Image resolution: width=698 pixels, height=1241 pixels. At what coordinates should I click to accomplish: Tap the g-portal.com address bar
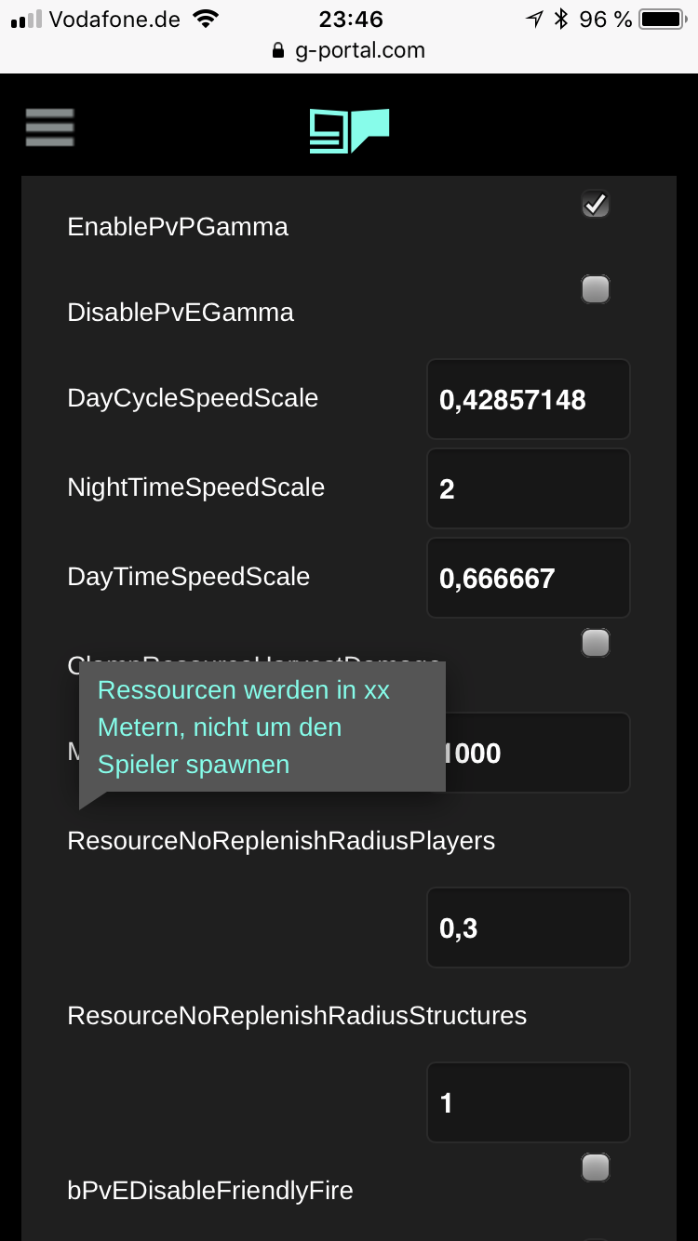(349, 51)
